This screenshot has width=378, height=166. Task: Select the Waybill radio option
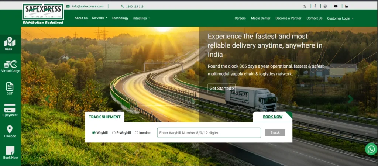94,133
